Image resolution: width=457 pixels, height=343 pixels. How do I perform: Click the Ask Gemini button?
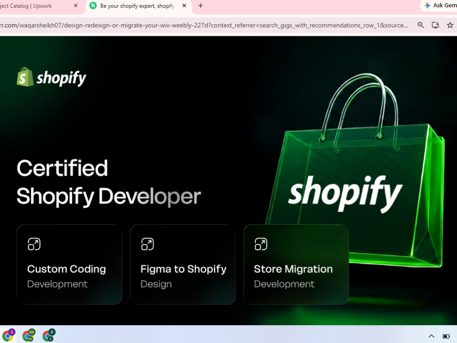tap(440, 5)
